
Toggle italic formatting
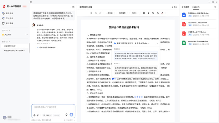click(149, 13)
